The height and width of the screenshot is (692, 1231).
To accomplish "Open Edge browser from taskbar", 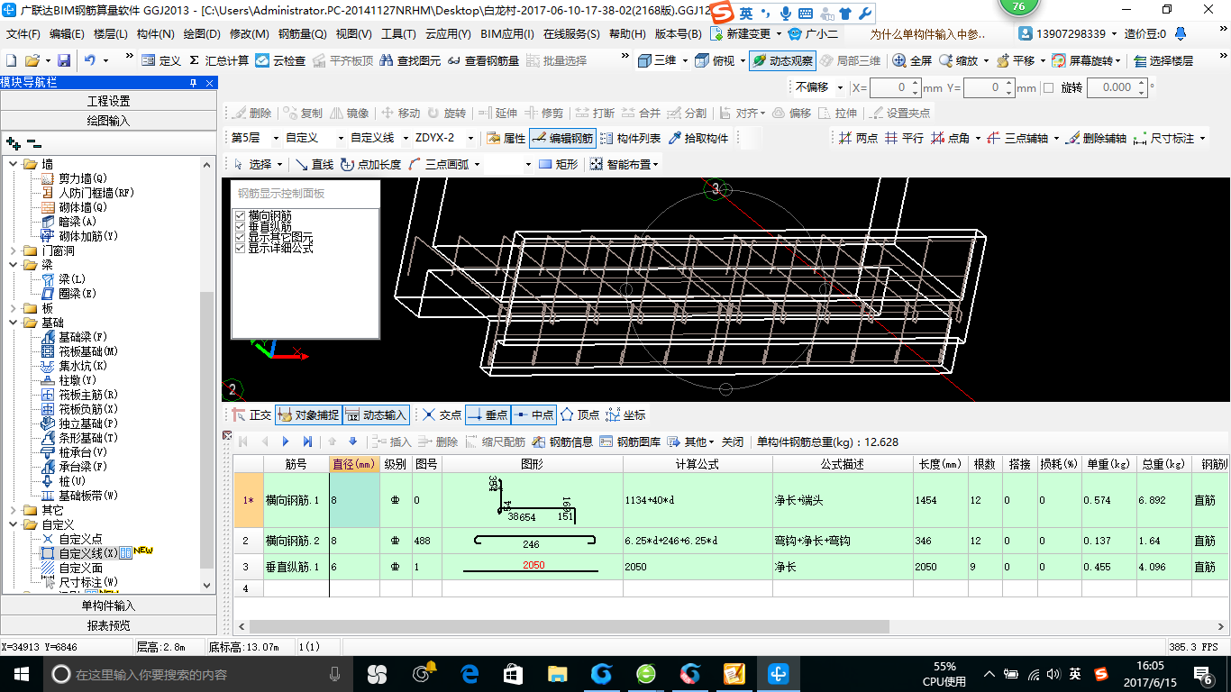I will [x=470, y=673].
